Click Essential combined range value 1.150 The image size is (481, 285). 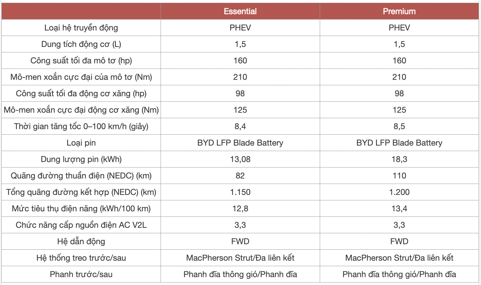[240, 192]
